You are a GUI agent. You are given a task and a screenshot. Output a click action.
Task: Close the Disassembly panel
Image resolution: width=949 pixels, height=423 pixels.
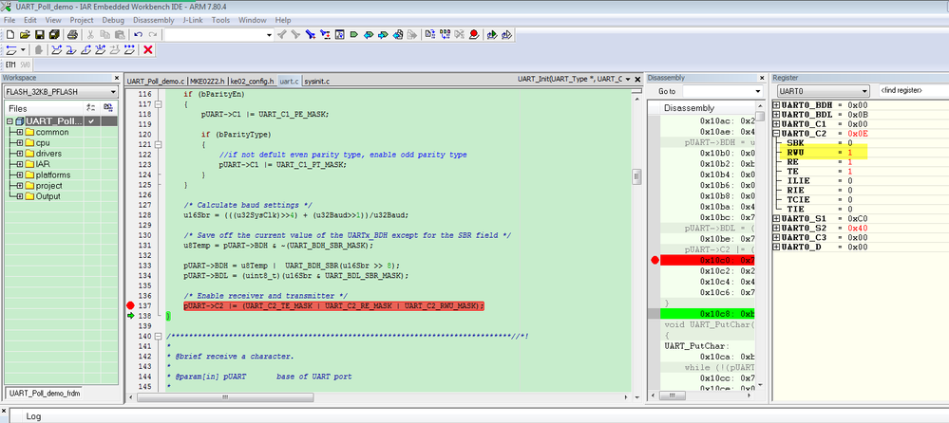click(x=762, y=78)
